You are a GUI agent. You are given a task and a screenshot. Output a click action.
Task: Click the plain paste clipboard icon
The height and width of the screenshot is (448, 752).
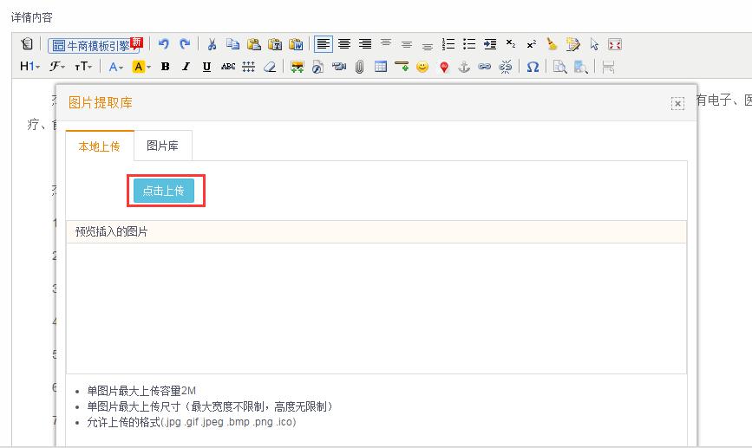tap(254, 44)
